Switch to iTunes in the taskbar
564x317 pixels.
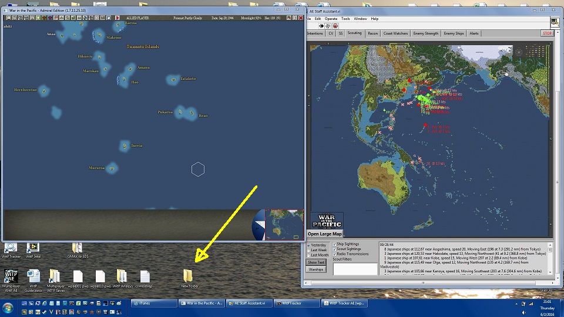tap(154, 303)
